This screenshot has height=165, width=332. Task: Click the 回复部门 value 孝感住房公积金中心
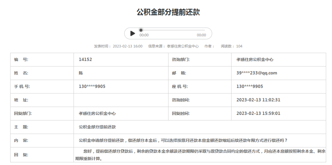coord(97,113)
